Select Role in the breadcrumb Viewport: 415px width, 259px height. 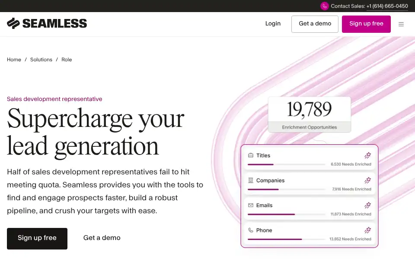coord(67,60)
